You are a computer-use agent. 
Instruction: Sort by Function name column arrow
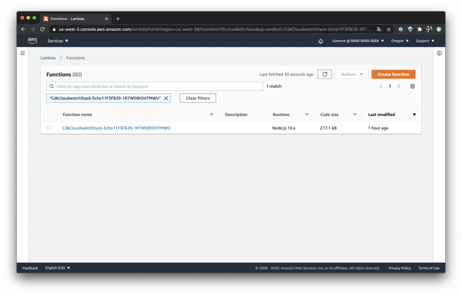(212, 114)
